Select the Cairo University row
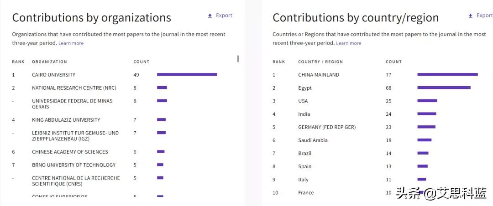The image size is (493, 206). coord(53,75)
